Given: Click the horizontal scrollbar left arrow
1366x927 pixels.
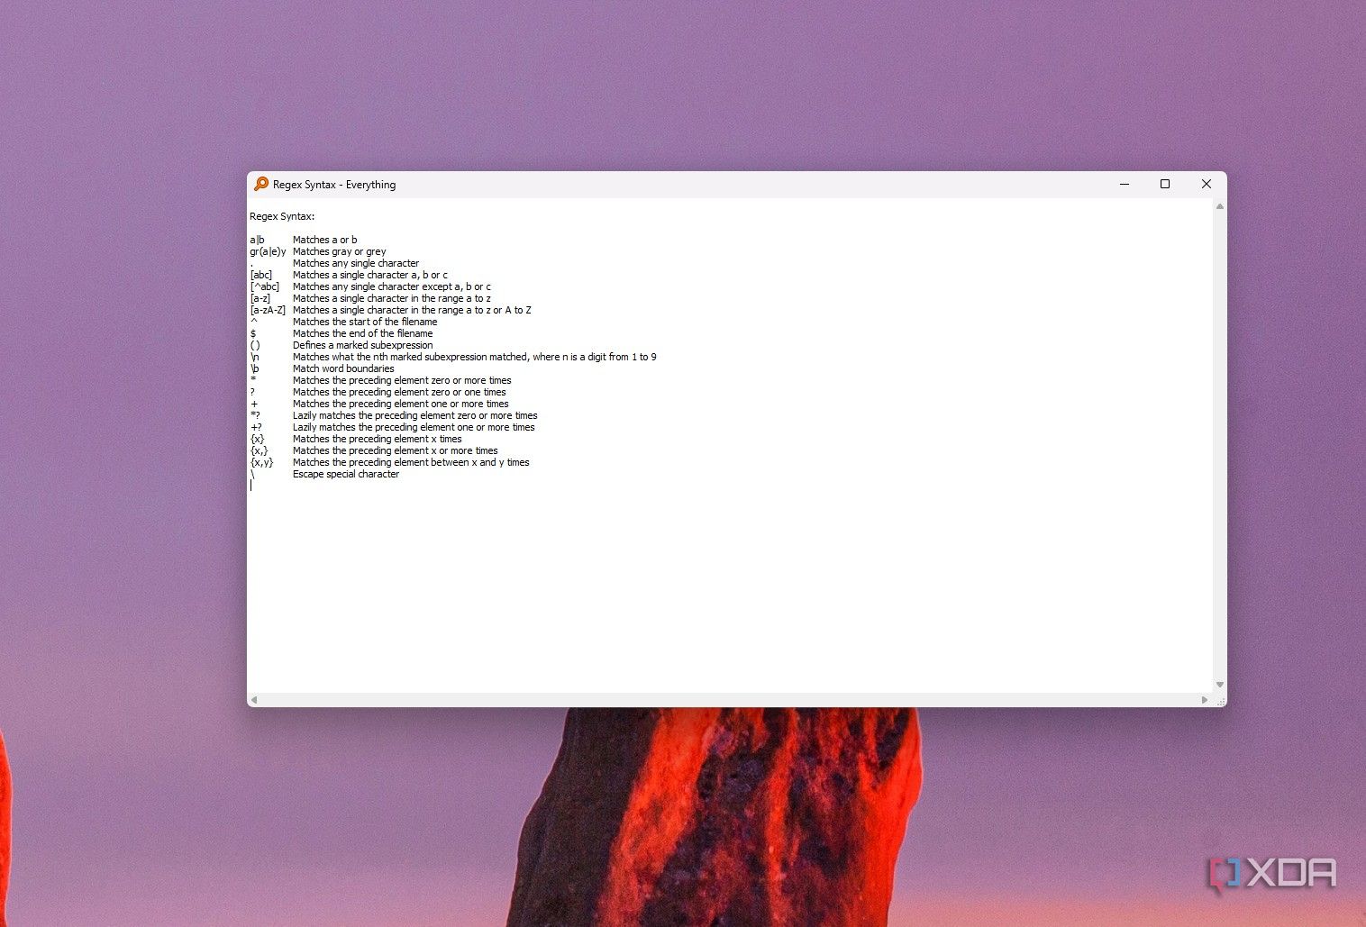Looking at the screenshot, I should tap(254, 700).
